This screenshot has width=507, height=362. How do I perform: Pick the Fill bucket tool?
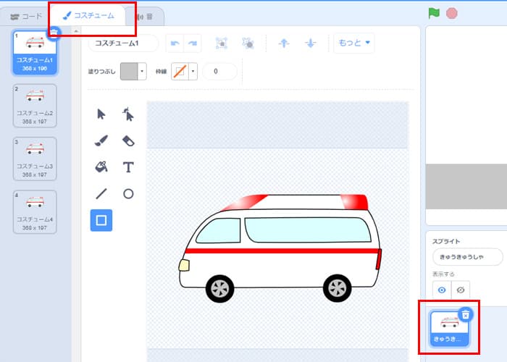coord(101,167)
